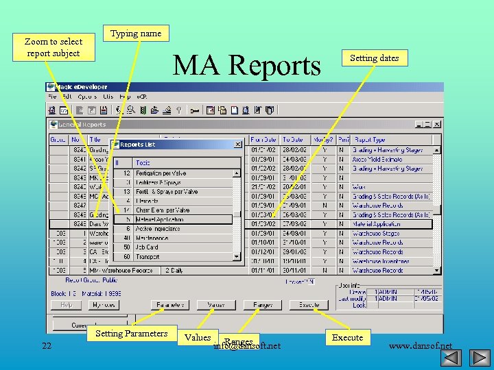The width and height of the screenshot is (494, 370).
Task: Click the double-mugs icon at toolbar end
Action: point(270,110)
